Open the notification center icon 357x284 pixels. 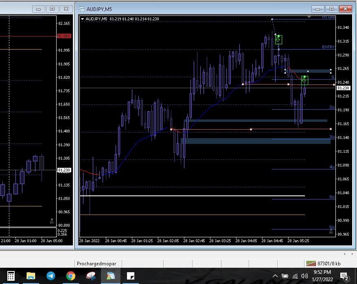click(x=344, y=276)
